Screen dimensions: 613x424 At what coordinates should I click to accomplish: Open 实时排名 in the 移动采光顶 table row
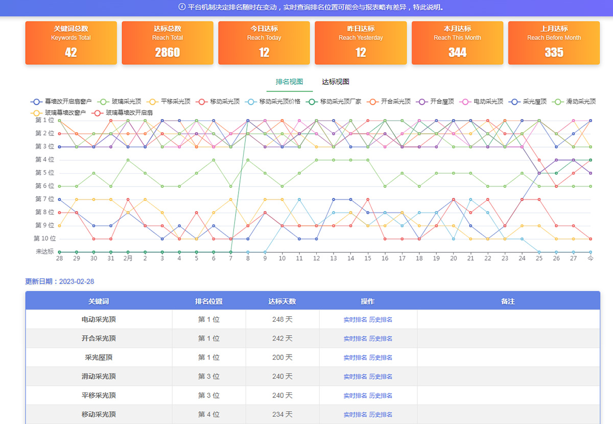355,414
